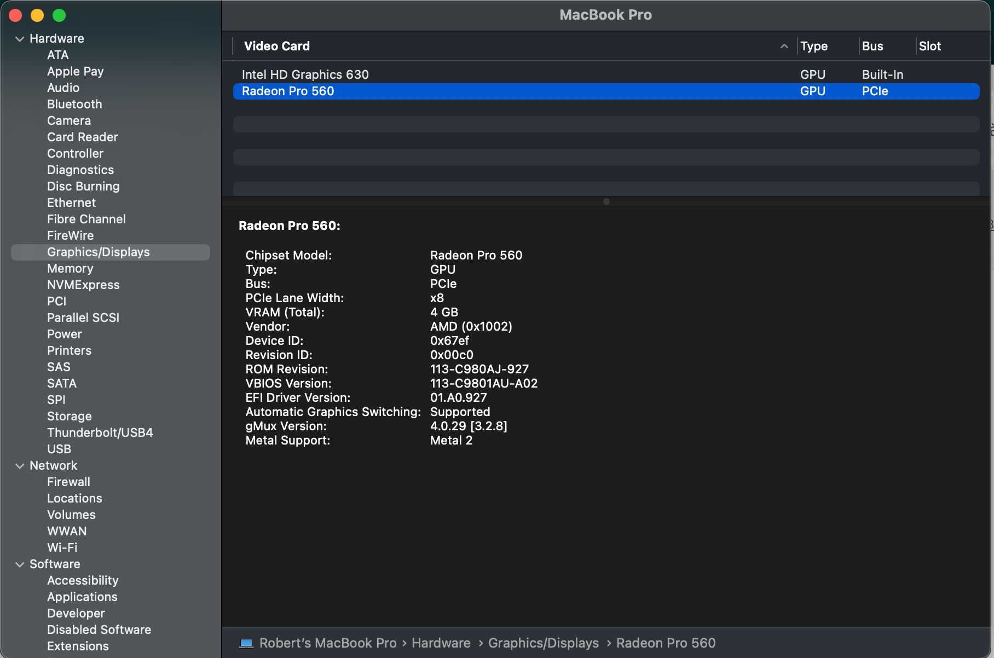Image resolution: width=994 pixels, height=658 pixels.
Task: Select Fibre Channel in the sidebar
Action: [86, 220]
